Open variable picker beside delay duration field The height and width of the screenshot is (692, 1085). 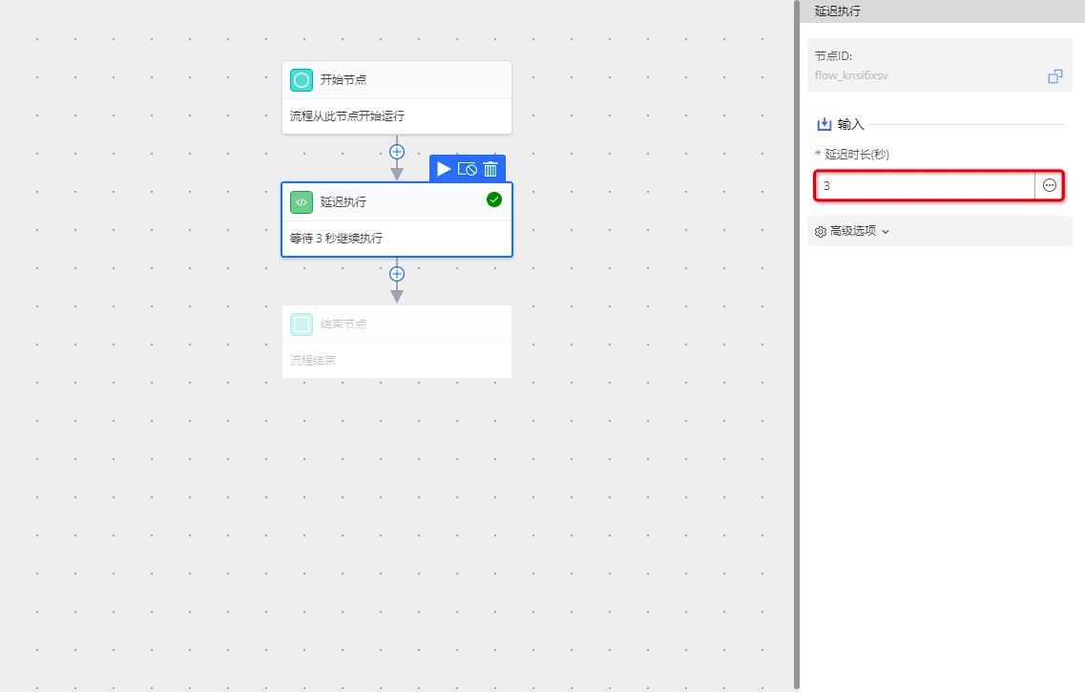pyautogui.click(x=1049, y=185)
